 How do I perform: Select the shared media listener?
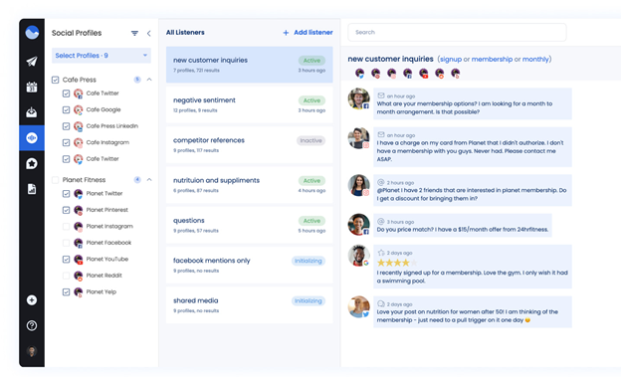[250, 305]
